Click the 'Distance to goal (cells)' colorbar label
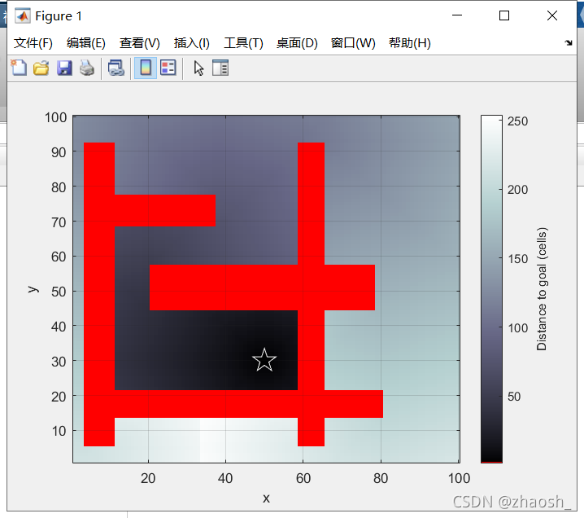Screen dimensions: 584x518 (x=542, y=289)
